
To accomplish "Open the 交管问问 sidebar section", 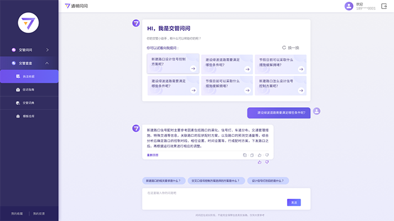I will (x=29, y=50).
